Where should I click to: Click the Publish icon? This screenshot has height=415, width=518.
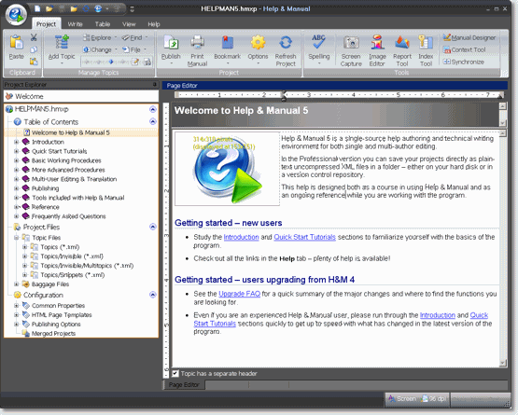pos(171,43)
